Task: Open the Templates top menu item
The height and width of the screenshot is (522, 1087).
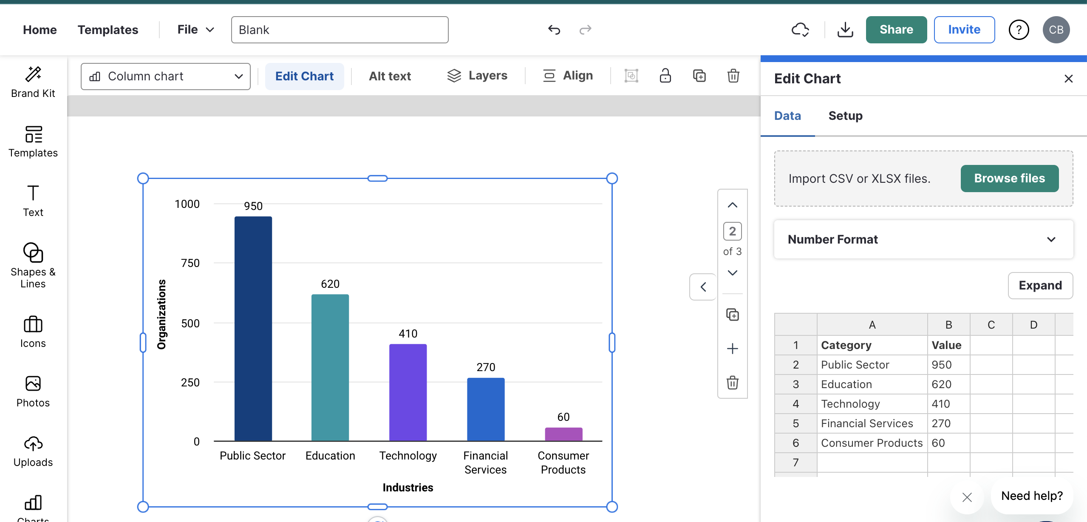Action: [108, 30]
